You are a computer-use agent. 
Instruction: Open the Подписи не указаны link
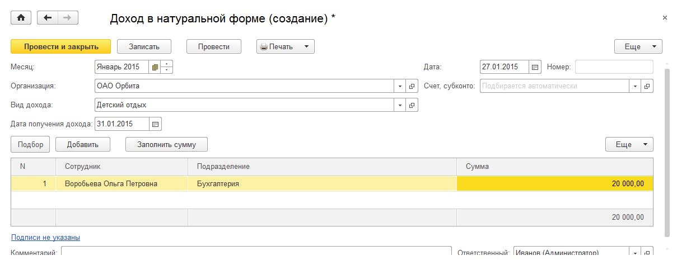pos(45,238)
